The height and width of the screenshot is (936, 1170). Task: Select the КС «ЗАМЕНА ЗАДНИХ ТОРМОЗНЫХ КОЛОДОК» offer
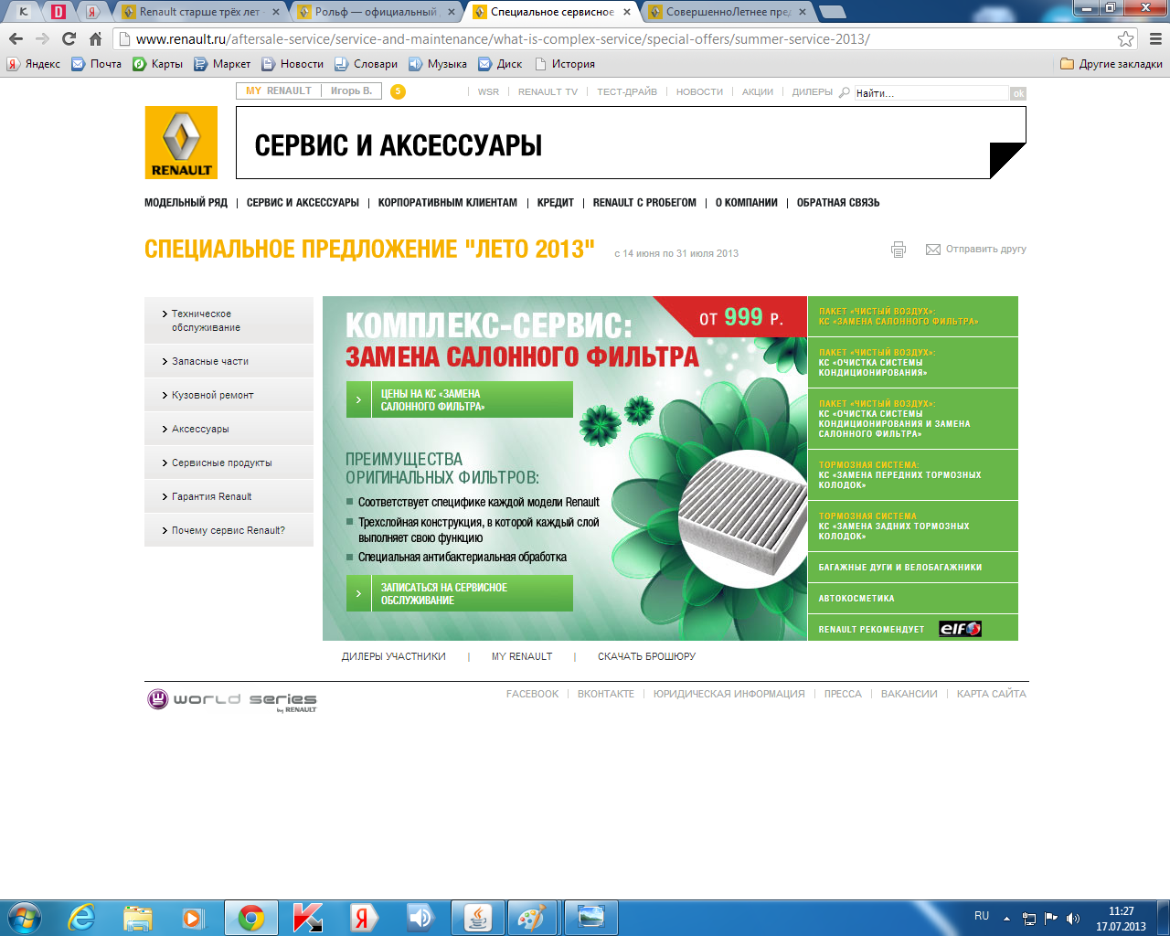pyautogui.click(x=913, y=526)
